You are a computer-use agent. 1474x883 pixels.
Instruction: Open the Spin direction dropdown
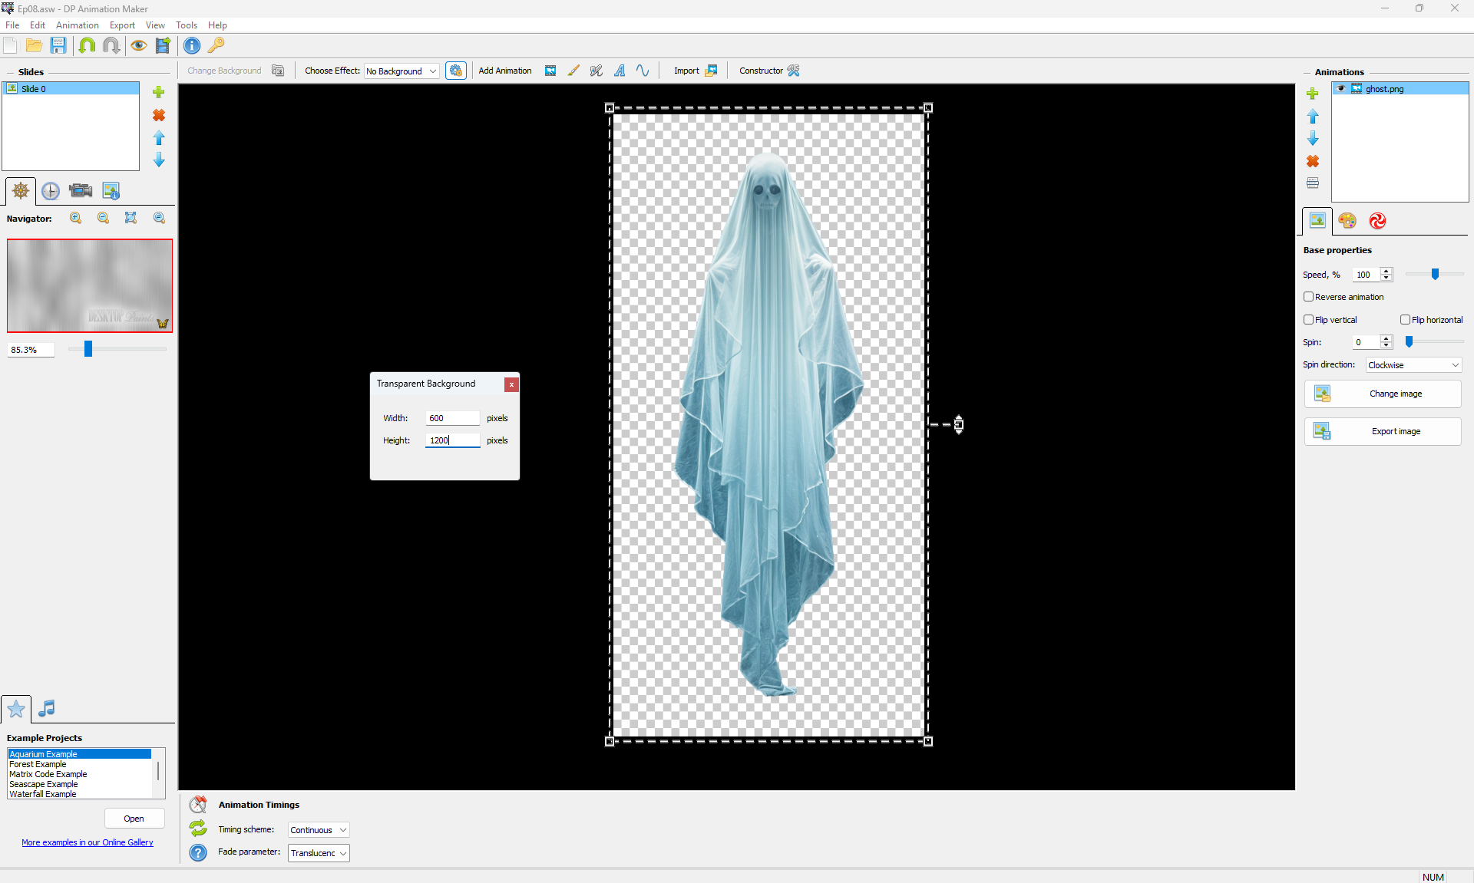point(1413,365)
